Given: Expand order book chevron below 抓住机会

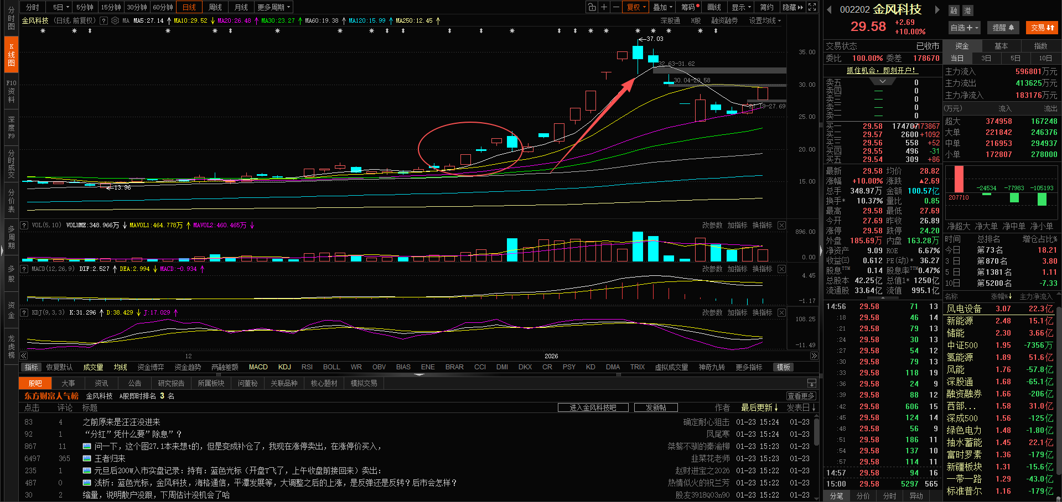Looking at the screenshot, I should tap(883, 81).
